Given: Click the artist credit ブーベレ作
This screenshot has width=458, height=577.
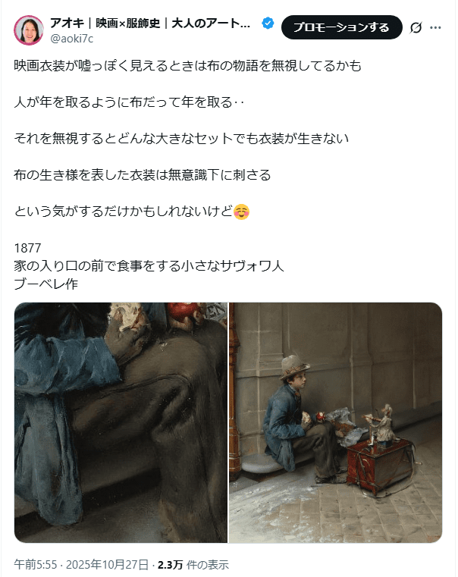Looking at the screenshot, I should [x=46, y=284].
